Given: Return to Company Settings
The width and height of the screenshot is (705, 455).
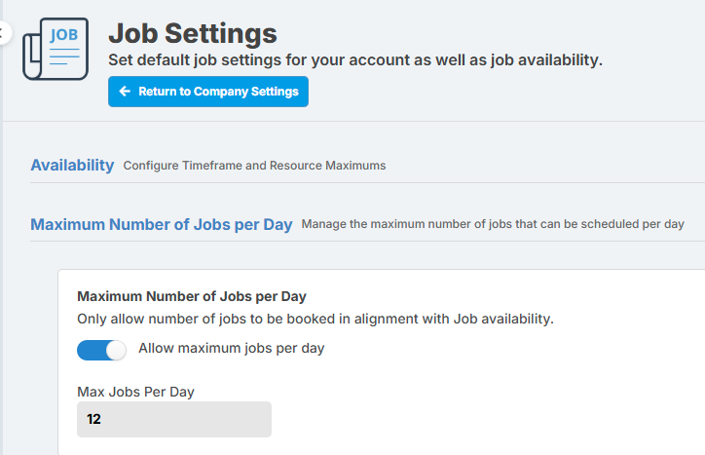Looking at the screenshot, I should [208, 92].
